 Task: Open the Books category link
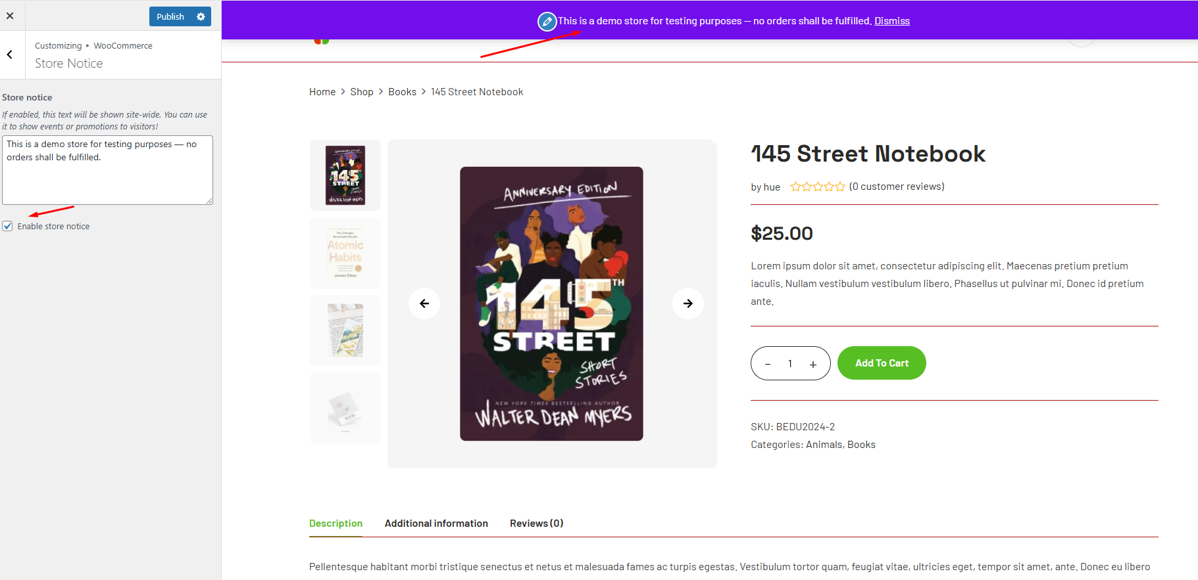861,445
